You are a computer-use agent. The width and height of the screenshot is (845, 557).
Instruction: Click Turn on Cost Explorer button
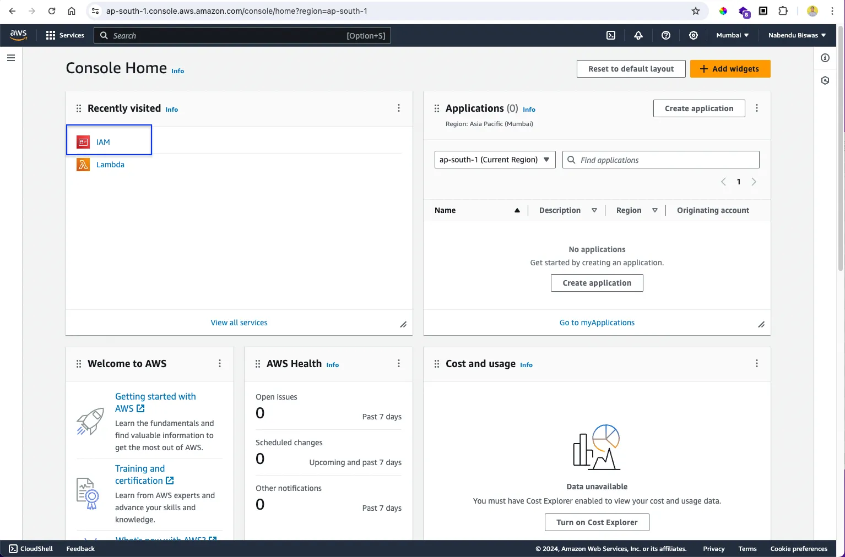597,522
